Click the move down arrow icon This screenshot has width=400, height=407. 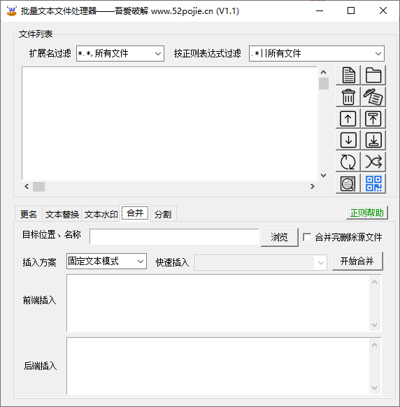(x=348, y=140)
